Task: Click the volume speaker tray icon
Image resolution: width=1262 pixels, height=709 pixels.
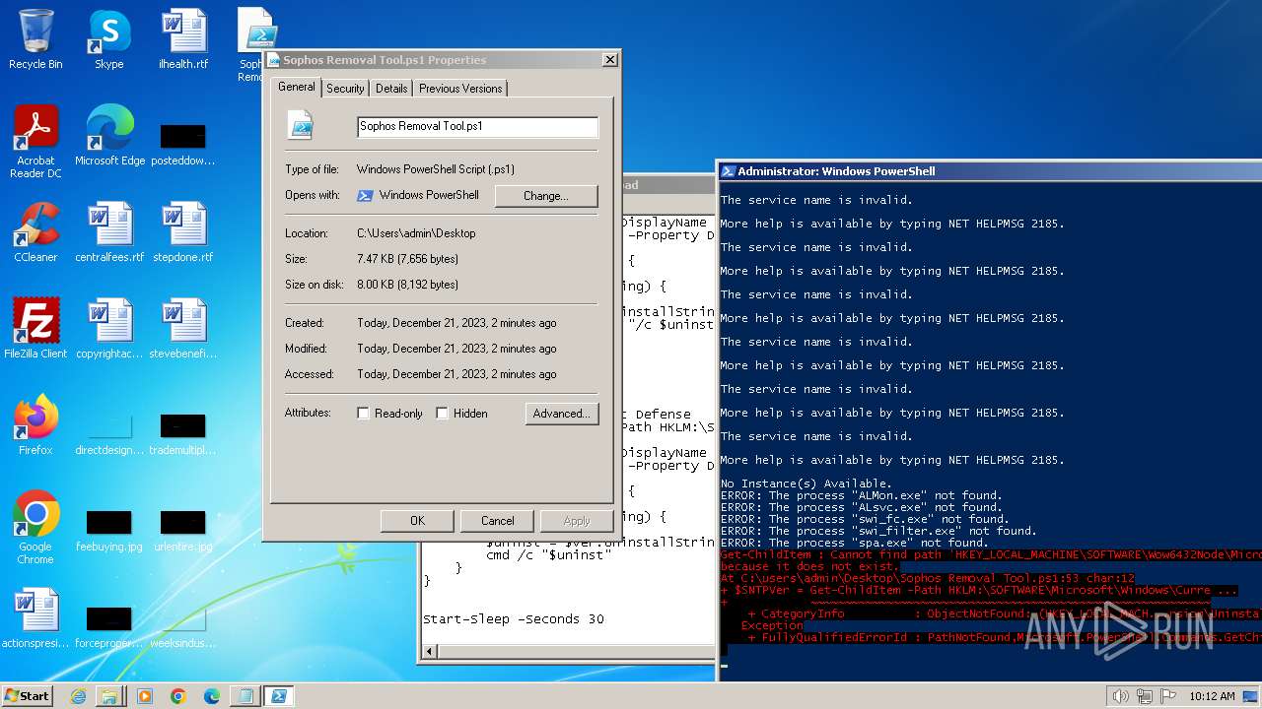Action: 1120,696
